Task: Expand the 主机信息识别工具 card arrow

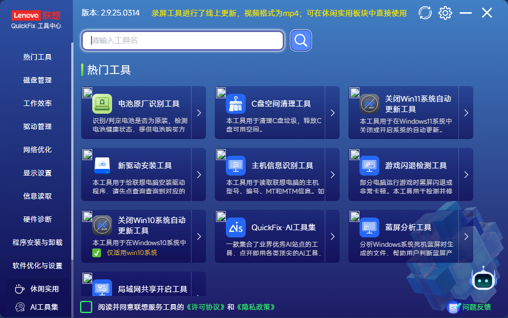Action: coord(332,174)
